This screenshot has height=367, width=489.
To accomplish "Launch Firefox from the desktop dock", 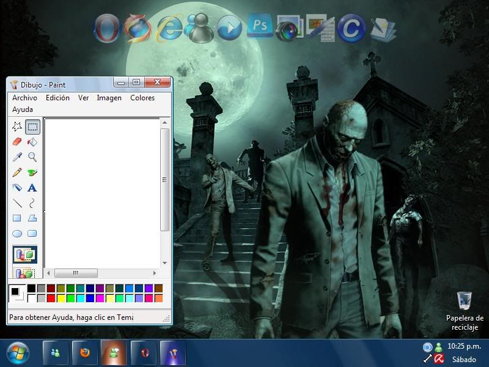I will 138,29.
